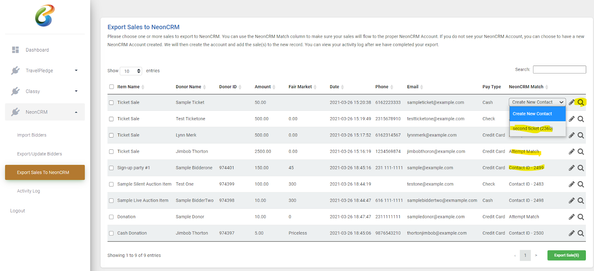594x271 pixels.
Task: Search match for the 2500.00 Ticket Sale row
Action: pyautogui.click(x=581, y=152)
